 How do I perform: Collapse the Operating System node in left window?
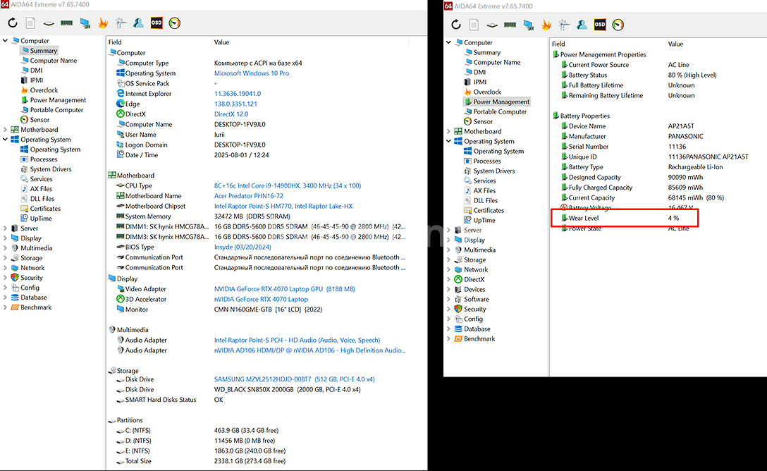[6, 140]
